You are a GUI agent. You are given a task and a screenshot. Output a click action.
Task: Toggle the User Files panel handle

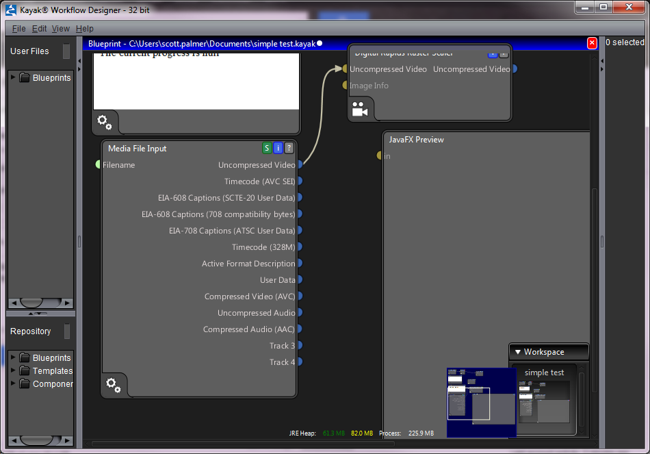(x=66, y=51)
